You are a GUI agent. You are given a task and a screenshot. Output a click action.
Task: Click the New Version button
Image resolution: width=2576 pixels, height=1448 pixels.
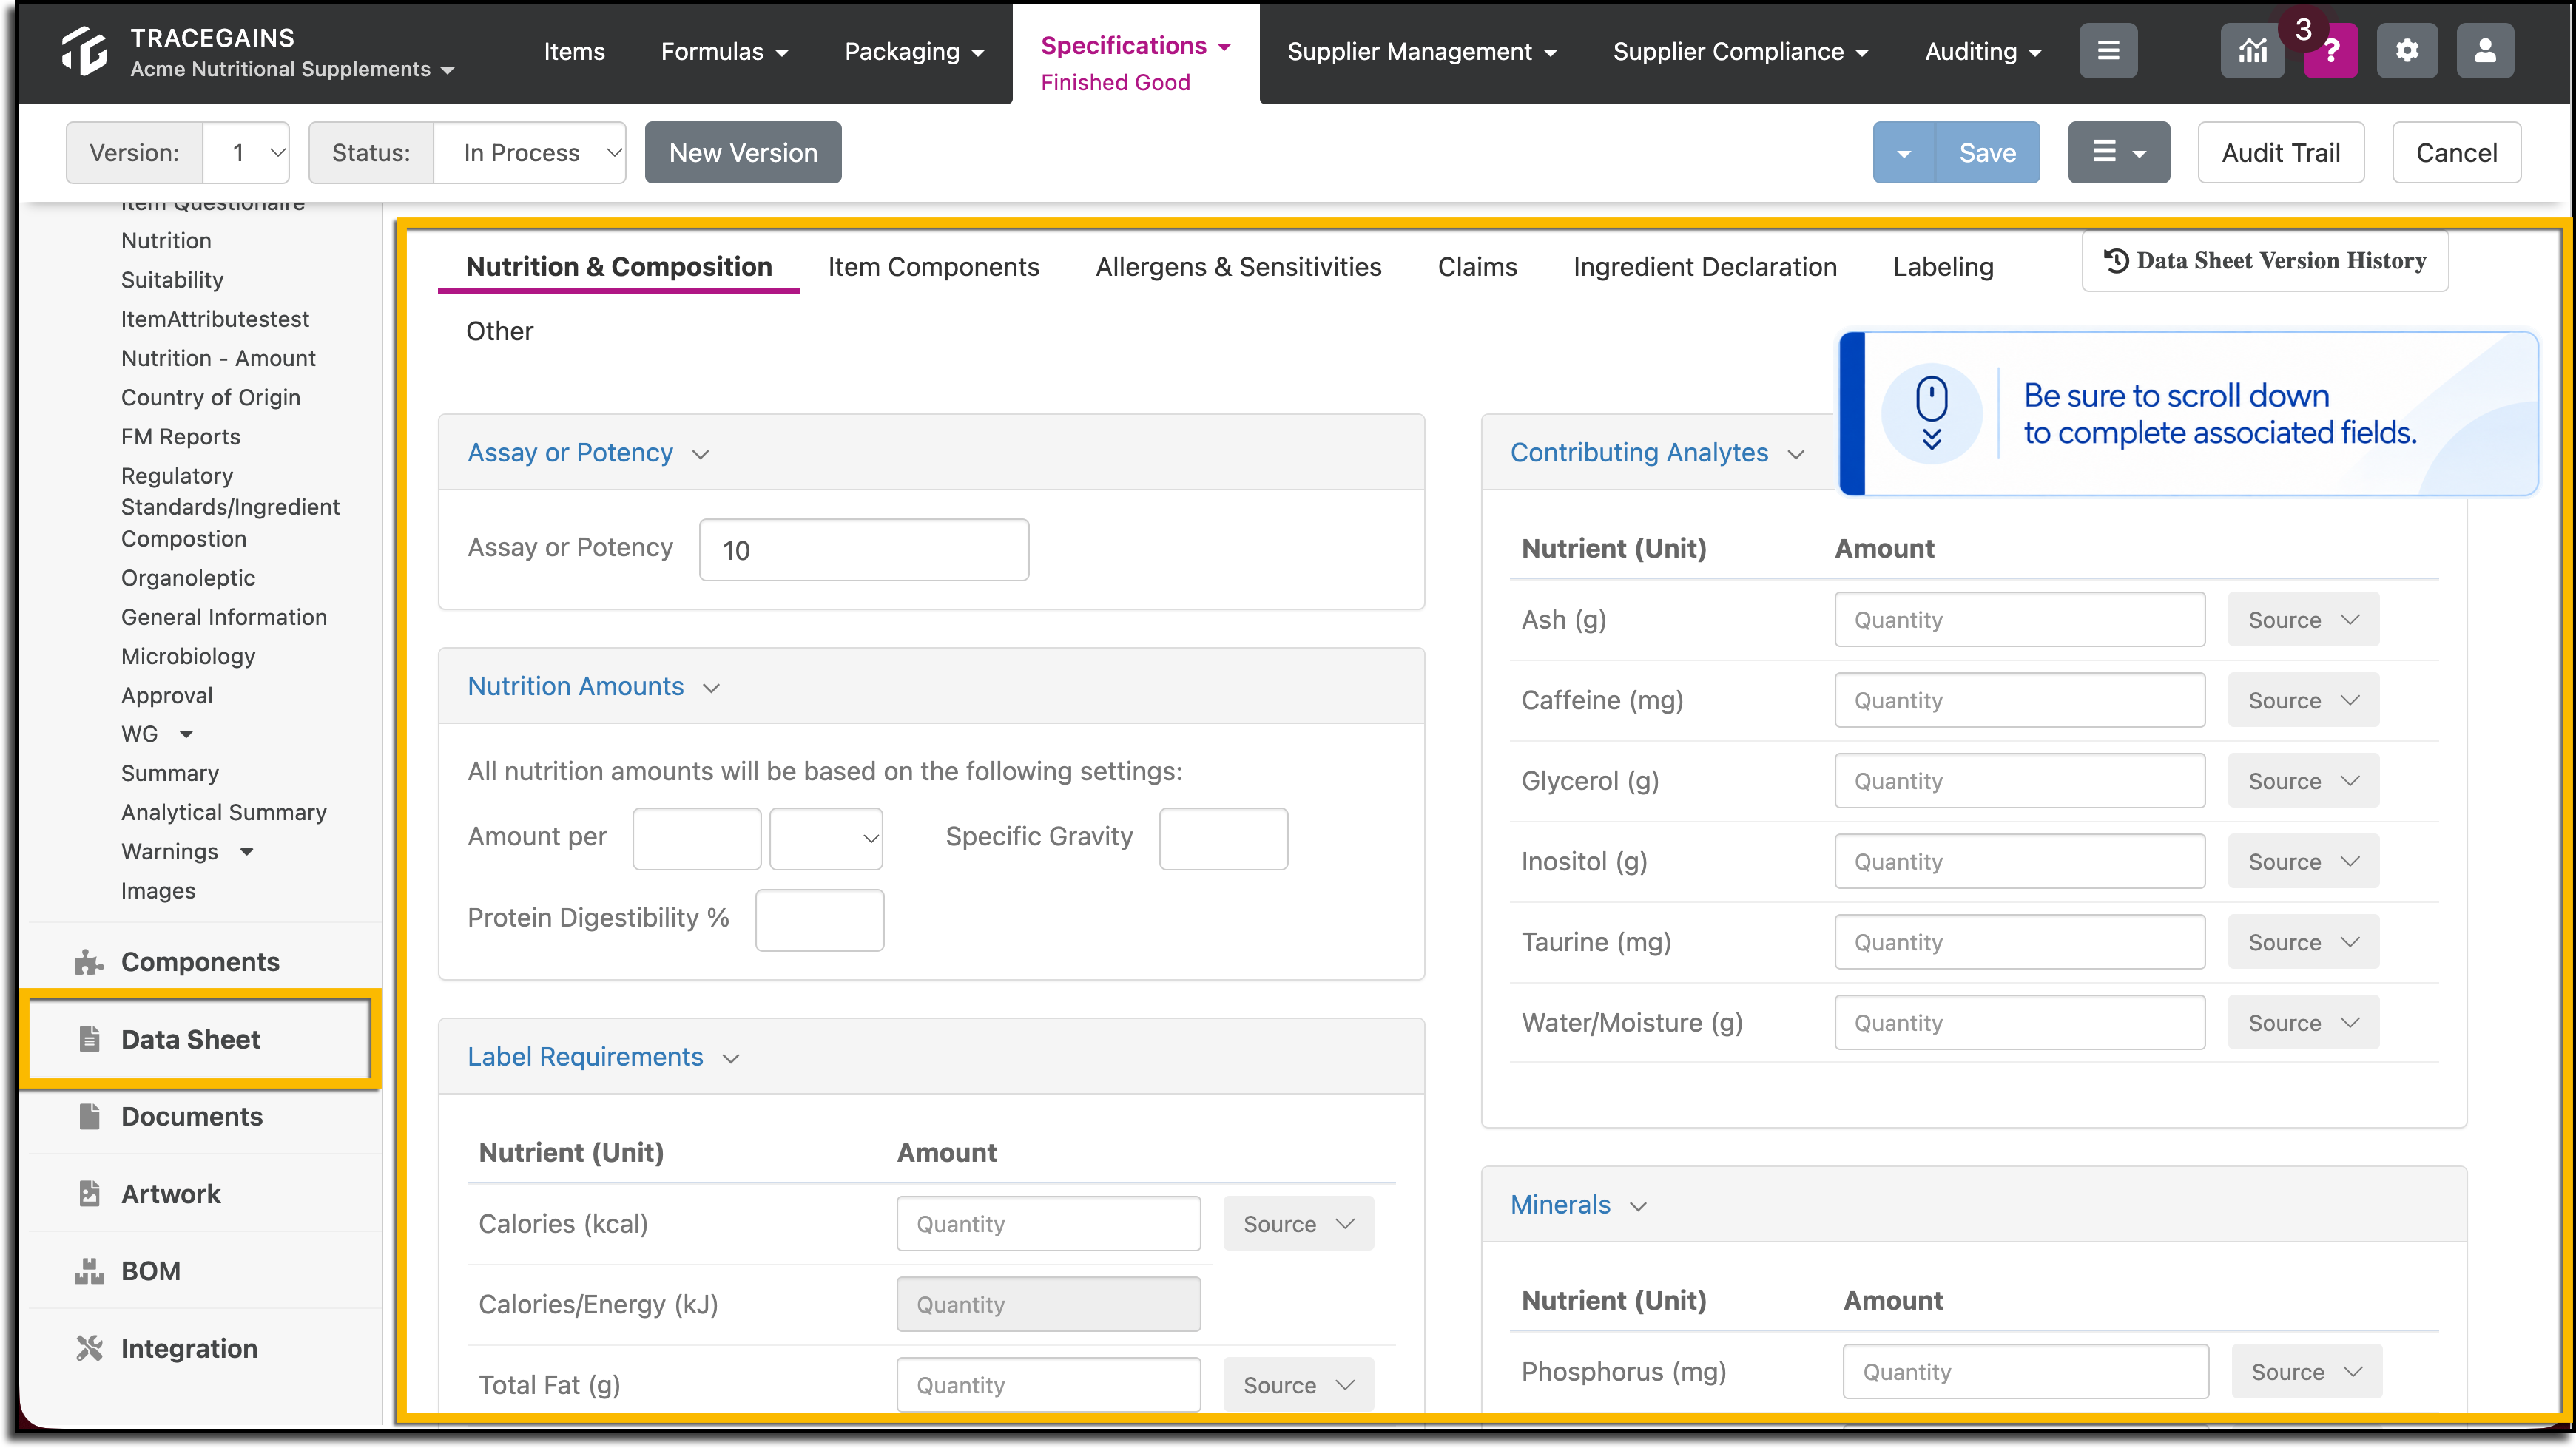[743, 153]
